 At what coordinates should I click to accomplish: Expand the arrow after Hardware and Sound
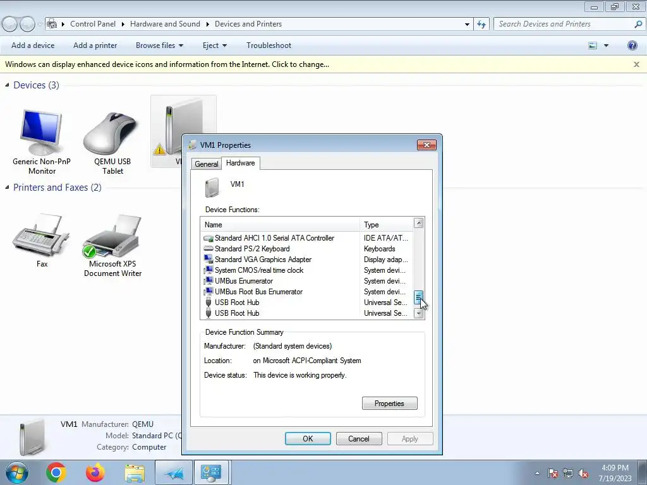tap(207, 24)
